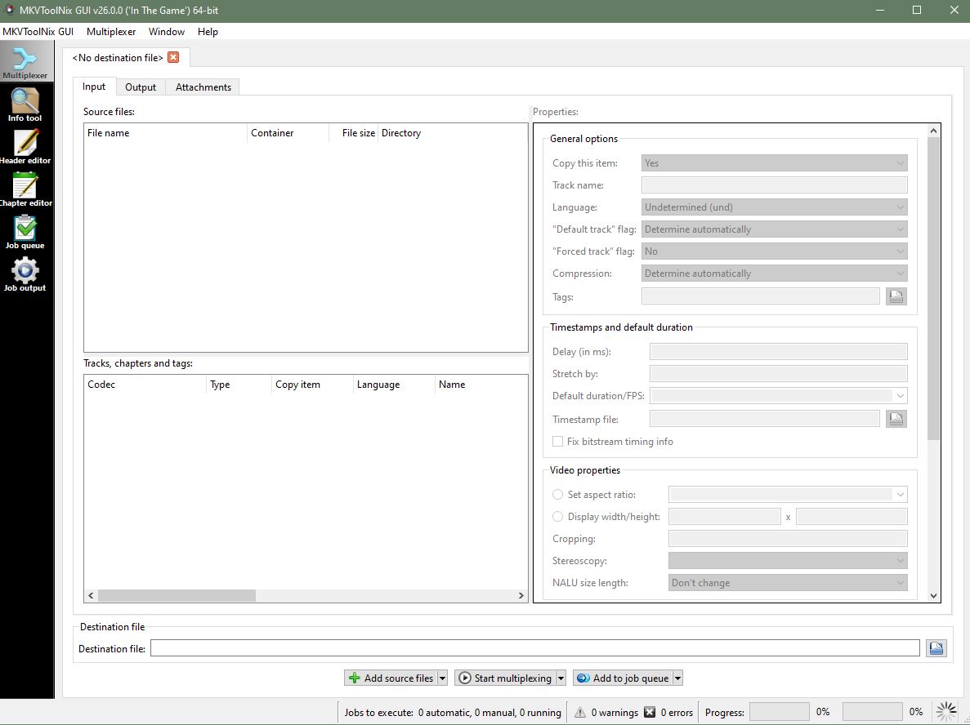Select the No destination file tab
This screenshot has width=970, height=725.
pos(117,57)
